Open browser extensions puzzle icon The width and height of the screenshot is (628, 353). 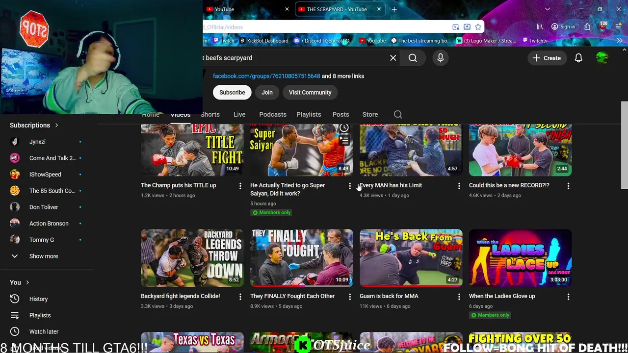click(587, 27)
